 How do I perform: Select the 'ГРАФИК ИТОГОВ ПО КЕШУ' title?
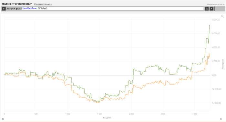click(17, 4)
